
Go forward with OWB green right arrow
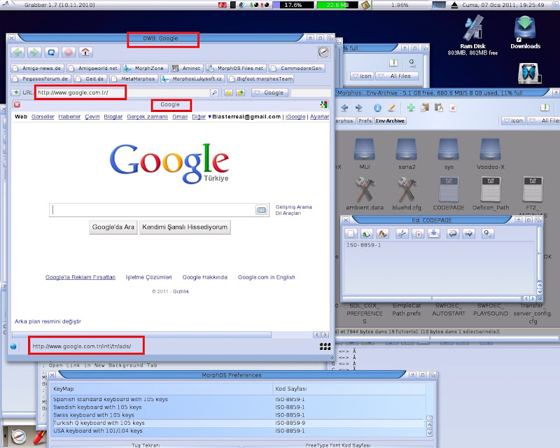[34, 52]
